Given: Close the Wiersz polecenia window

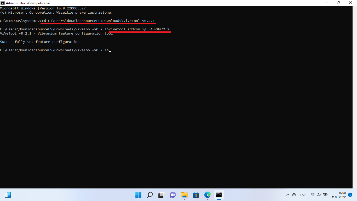Looking at the screenshot, I should [x=351, y=3].
